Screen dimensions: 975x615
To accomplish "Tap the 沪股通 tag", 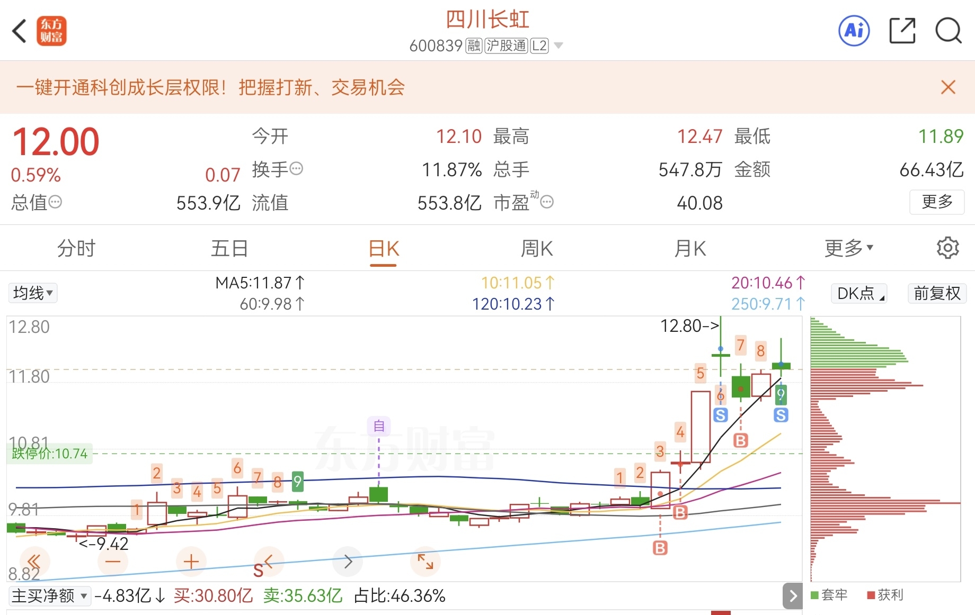I will pos(506,46).
